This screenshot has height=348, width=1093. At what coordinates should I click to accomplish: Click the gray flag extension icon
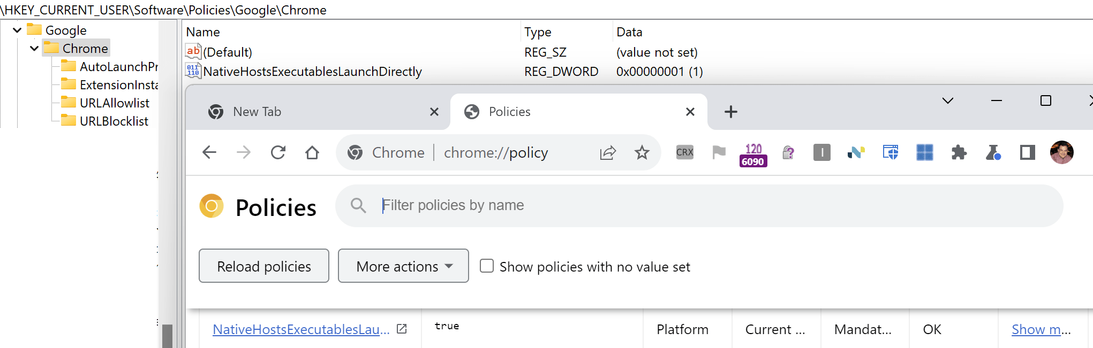[x=719, y=152]
